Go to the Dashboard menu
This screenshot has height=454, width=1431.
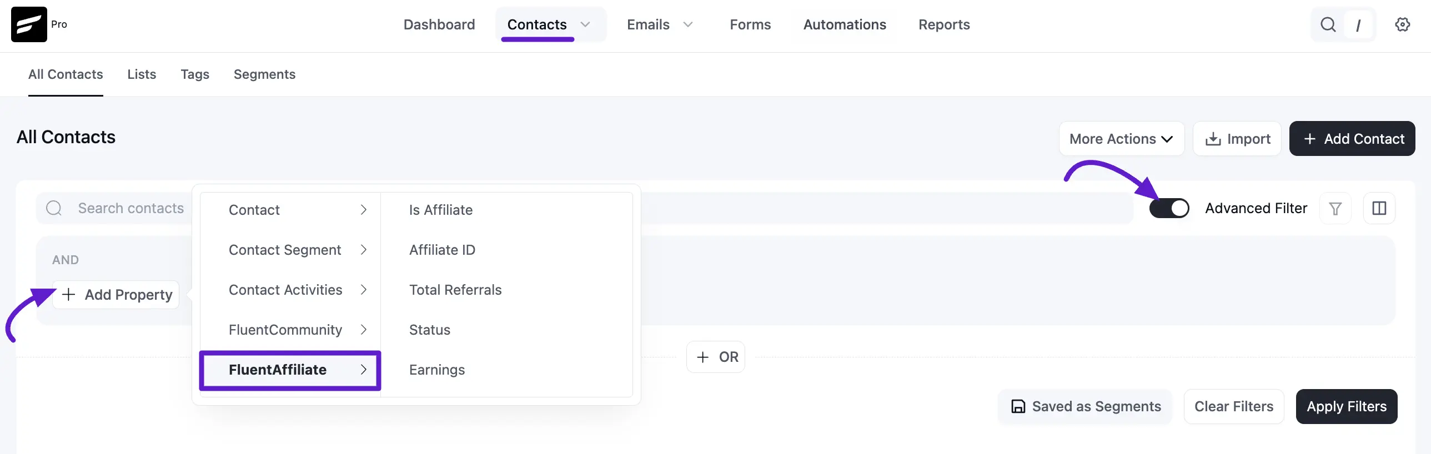pos(439,24)
